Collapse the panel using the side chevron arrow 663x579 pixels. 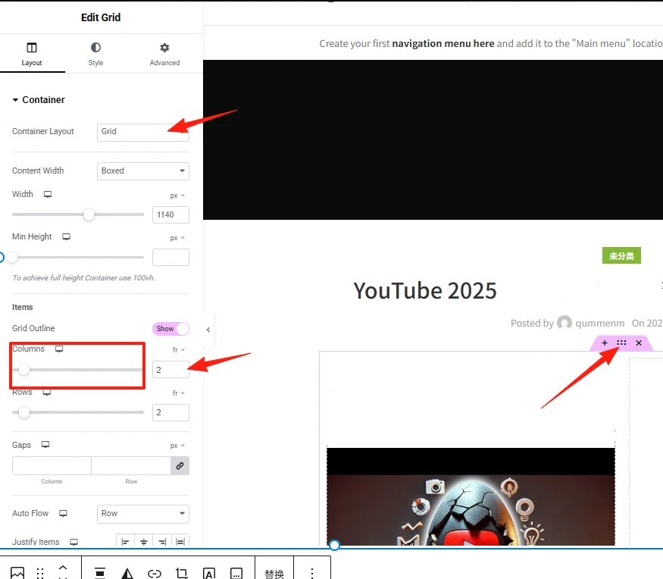[x=208, y=330]
